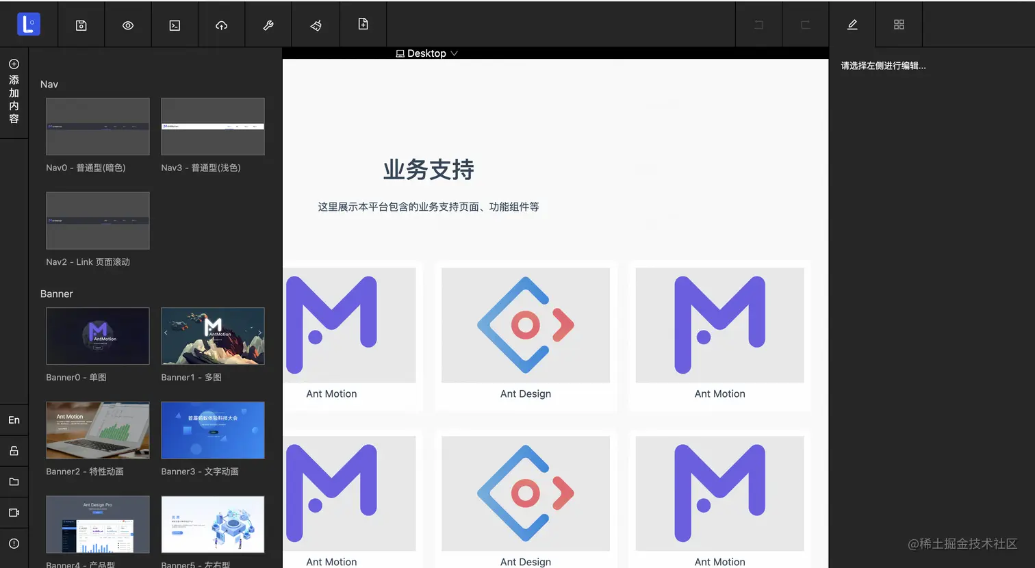Redo the last action
The height and width of the screenshot is (568, 1035).
[x=806, y=25]
